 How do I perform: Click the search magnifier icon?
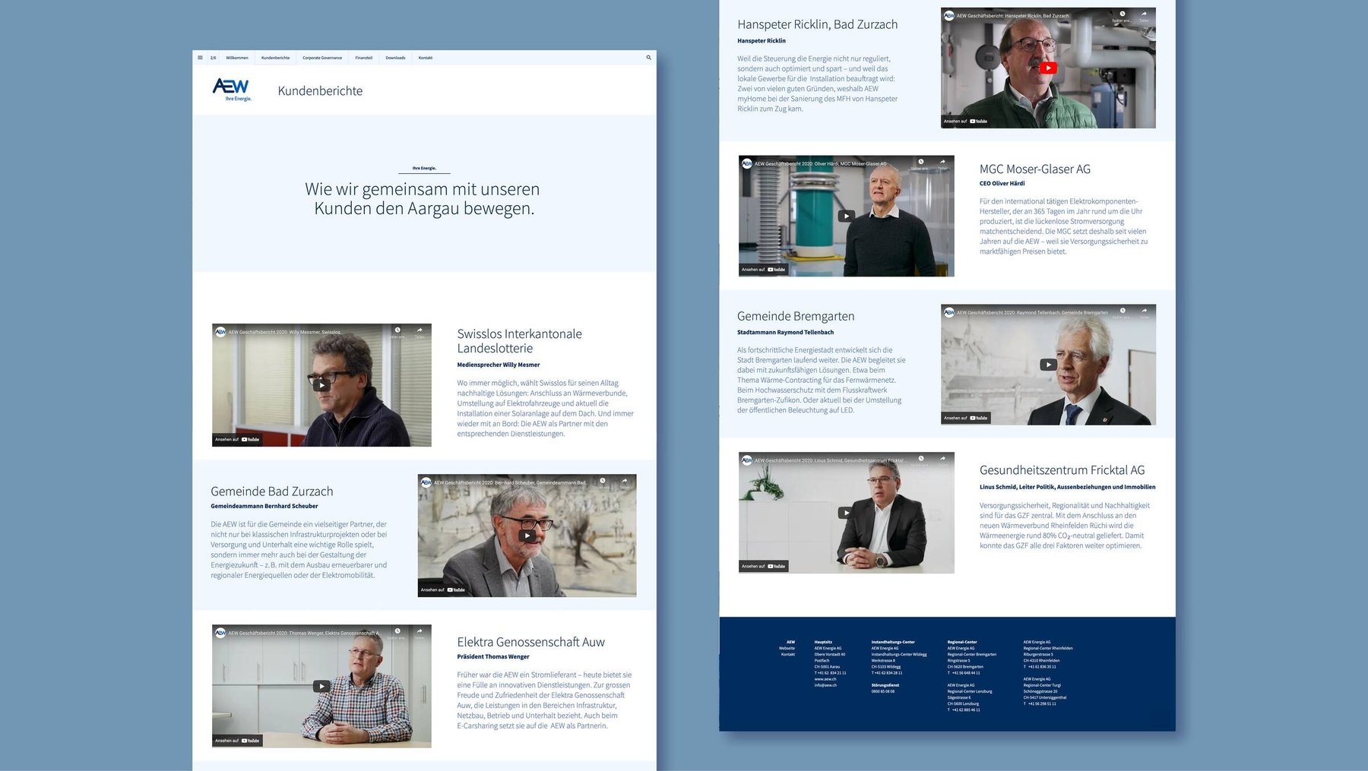coord(648,58)
